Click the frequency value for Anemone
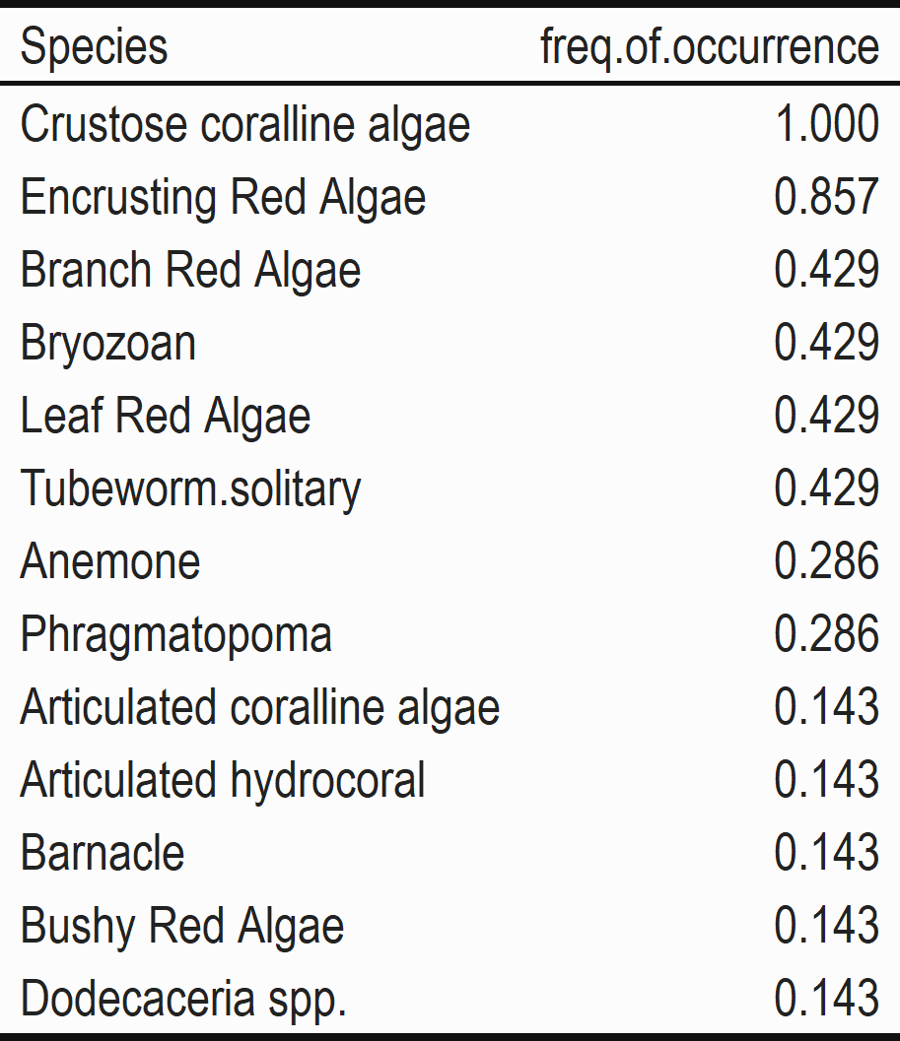 pyautogui.click(x=826, y=561)
